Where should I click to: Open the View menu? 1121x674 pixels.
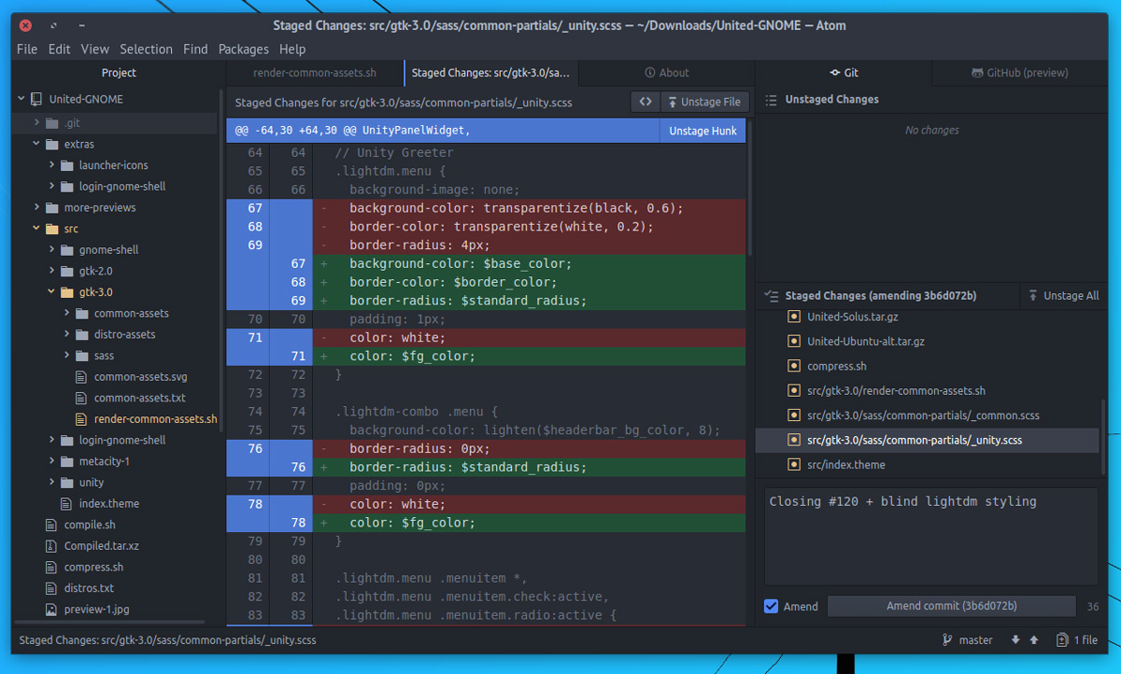click(x=95, y=49)
